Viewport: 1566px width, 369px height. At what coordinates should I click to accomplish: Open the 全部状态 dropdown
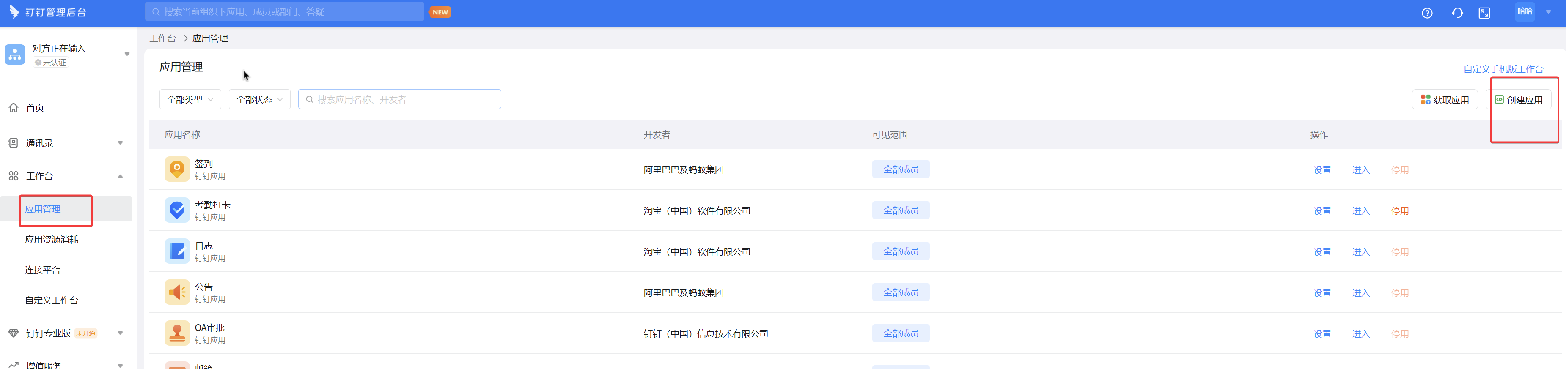[x=260, y=99]
